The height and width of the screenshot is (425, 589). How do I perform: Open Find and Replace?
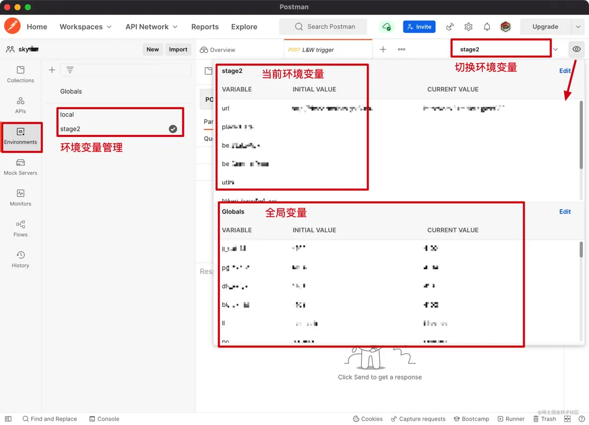[49, 419]
